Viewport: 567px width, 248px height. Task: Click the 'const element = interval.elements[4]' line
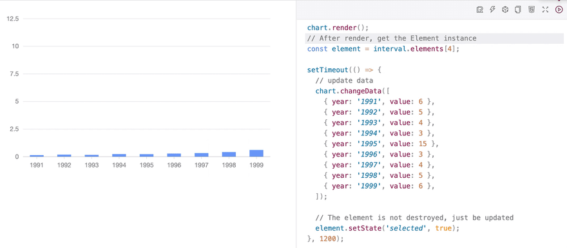pos(383,48)
